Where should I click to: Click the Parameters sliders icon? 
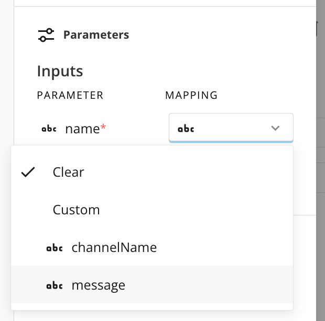(x=46, y=35)
